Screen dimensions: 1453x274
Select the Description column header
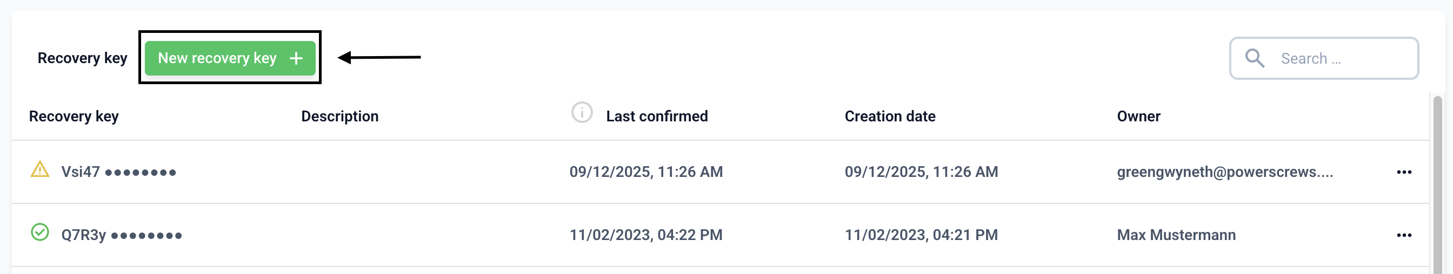339,117
